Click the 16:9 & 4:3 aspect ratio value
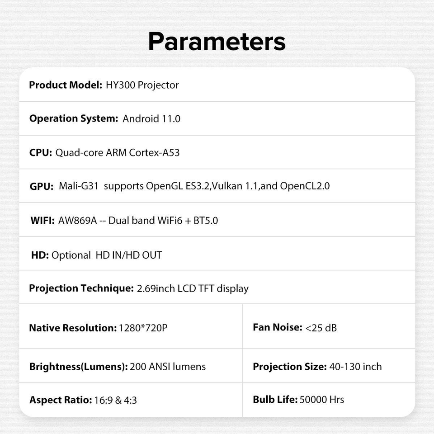The image size is (434, 434). (116, 400)
